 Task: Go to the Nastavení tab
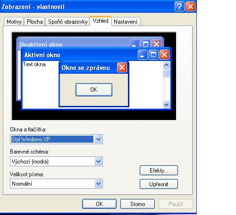(126, 22)
